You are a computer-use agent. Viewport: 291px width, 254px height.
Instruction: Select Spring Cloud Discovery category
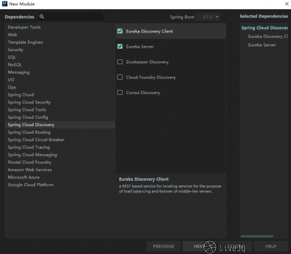pyautogui.click(x=60, y=125)
